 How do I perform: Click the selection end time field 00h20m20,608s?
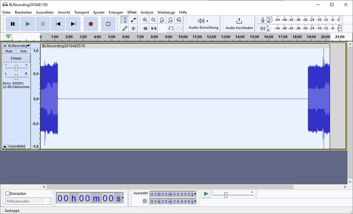(x=172, y=201)
